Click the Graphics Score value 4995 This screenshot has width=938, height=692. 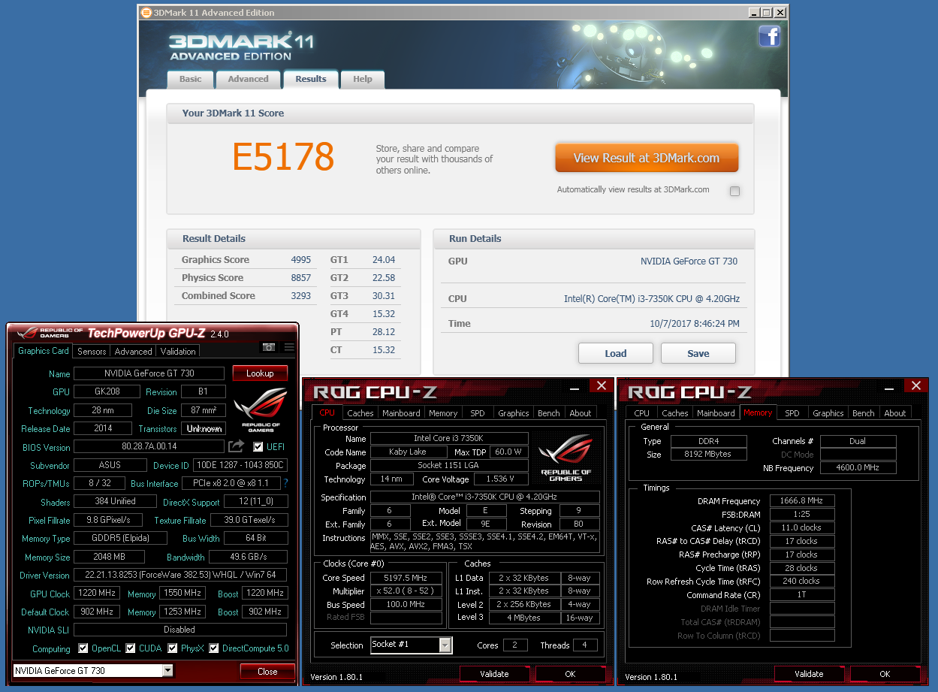click(x=301, y=260)
